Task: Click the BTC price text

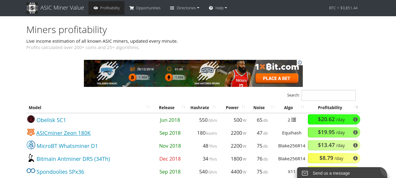Action: click(343, 8)
